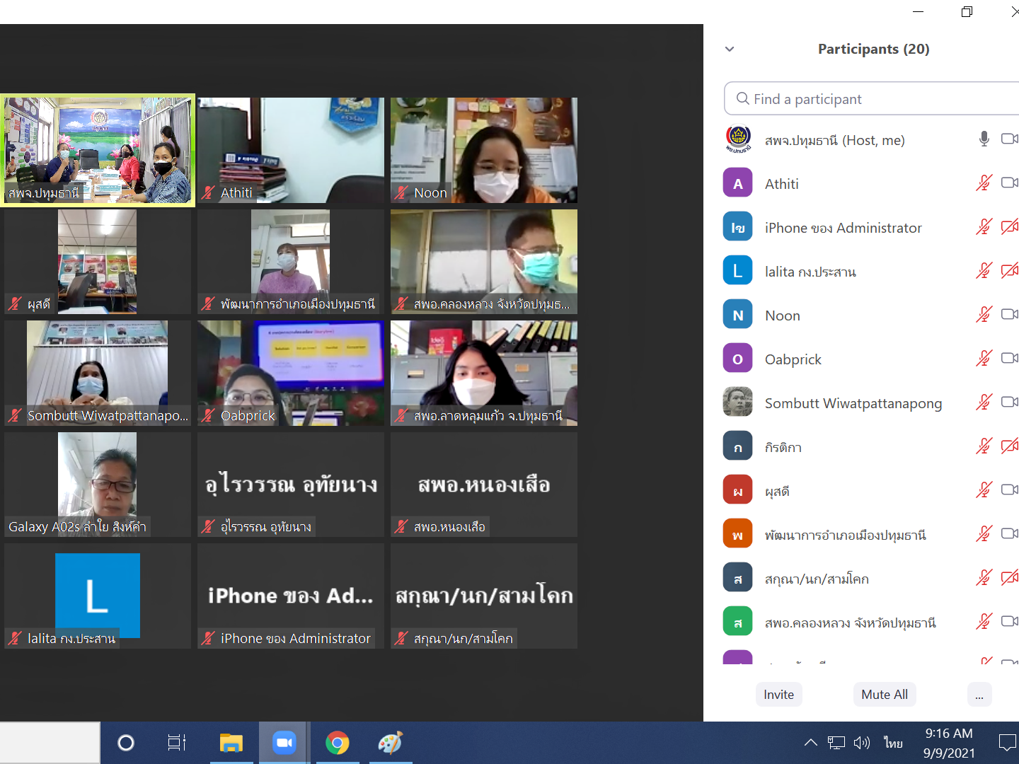
Task: Click participant name พัฒนาการอำเภอเมืองปทุมธานี in list
Action: (846, 535)
